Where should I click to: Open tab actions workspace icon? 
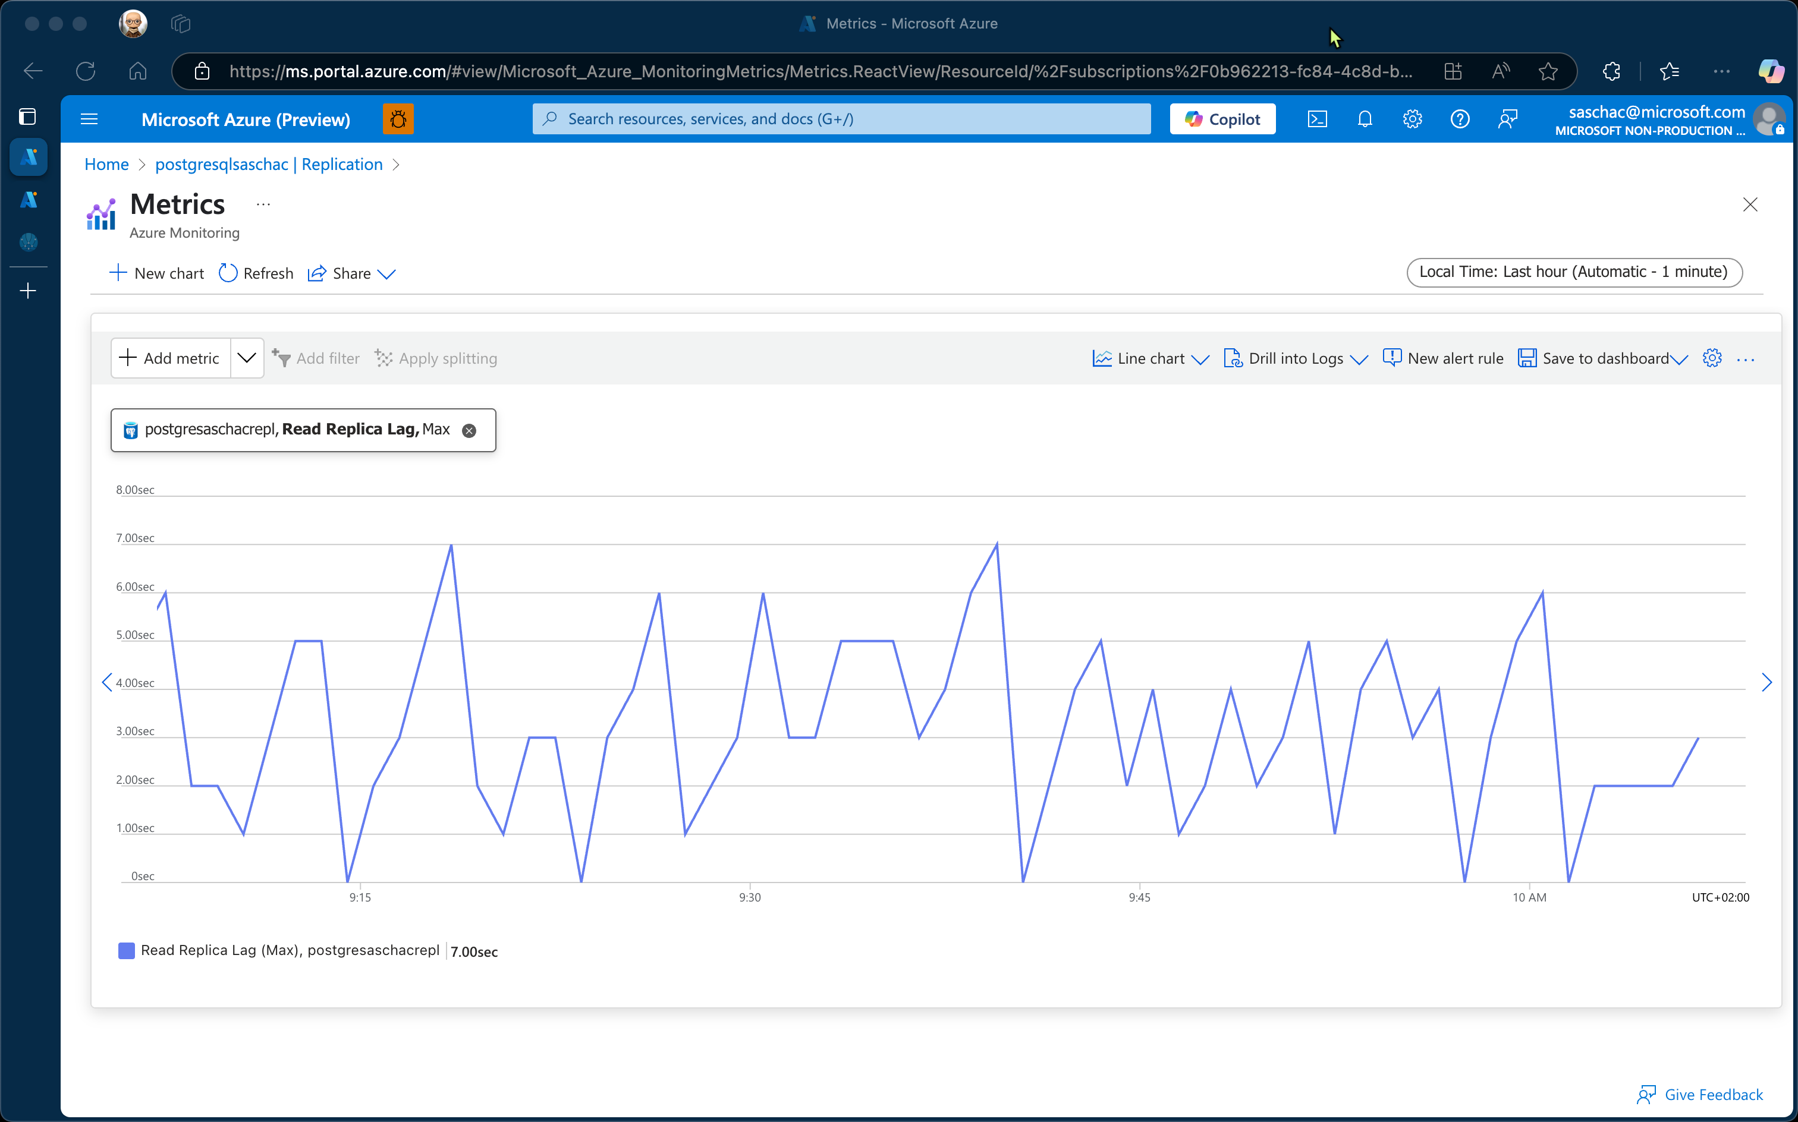click(180, 24)
